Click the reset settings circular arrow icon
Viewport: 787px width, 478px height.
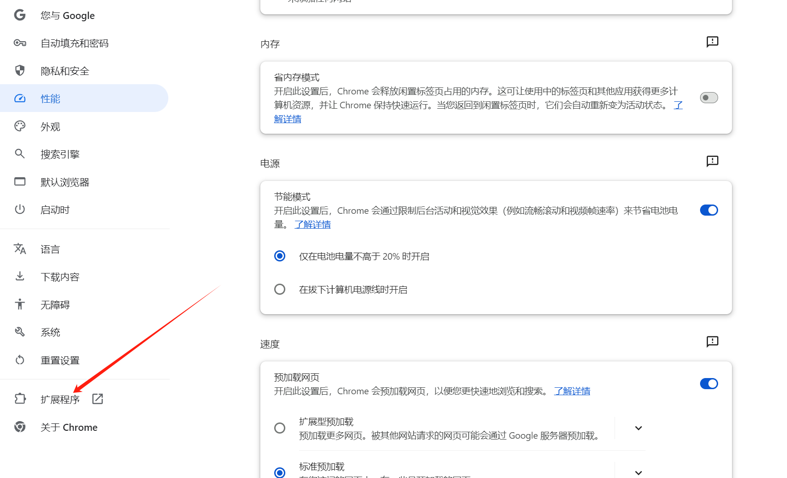pos(20,360)
